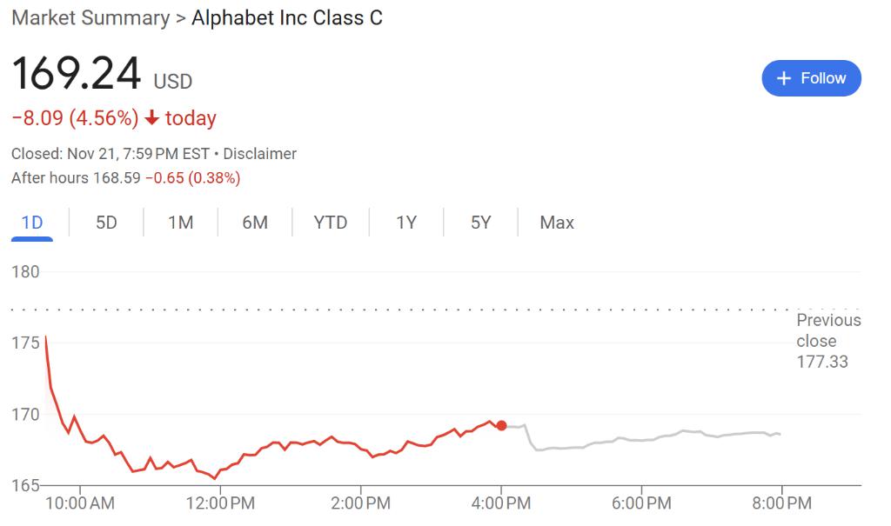Select the 1D time range tab

click(x=32, y=223)
